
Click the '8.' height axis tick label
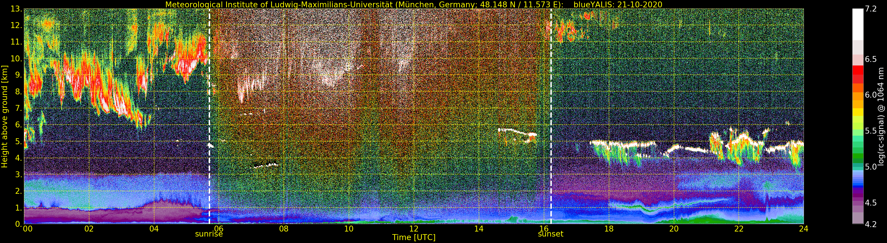[x=18, y=92]
